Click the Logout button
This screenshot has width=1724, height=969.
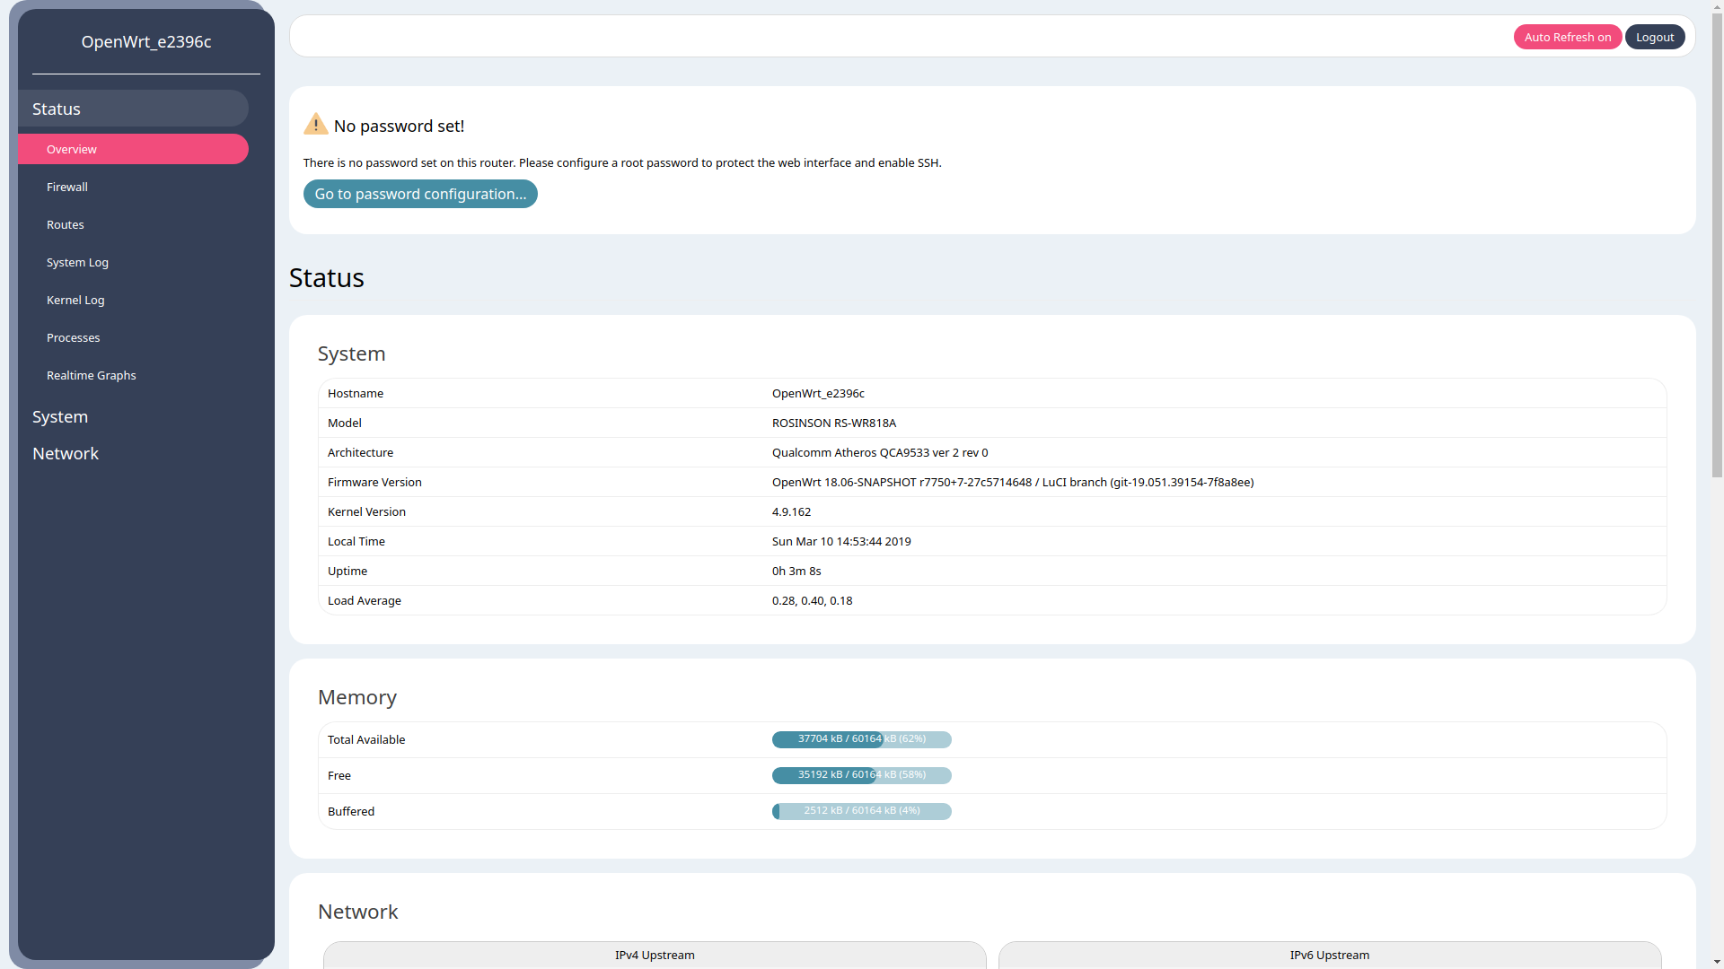coord(1654,37)
